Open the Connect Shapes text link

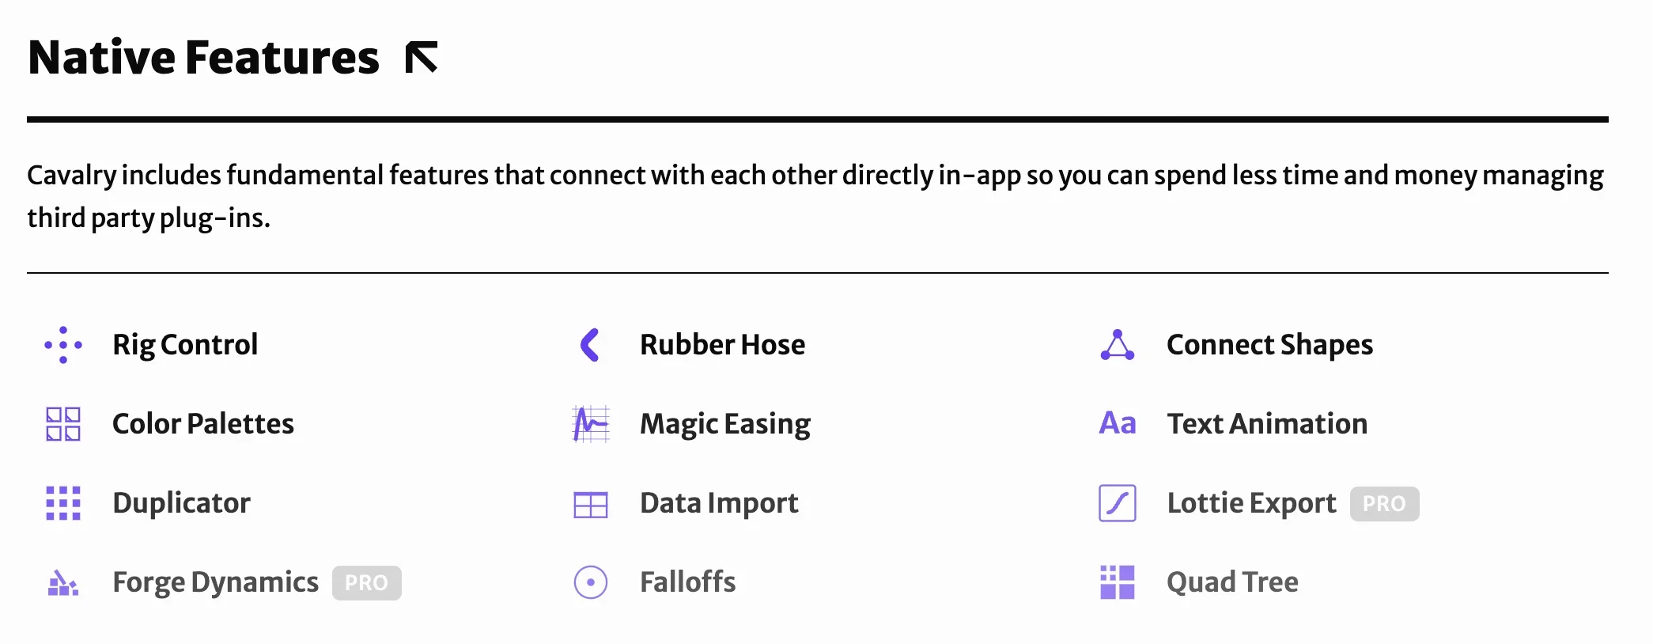pyautogui.click(x=1269, y=345)
